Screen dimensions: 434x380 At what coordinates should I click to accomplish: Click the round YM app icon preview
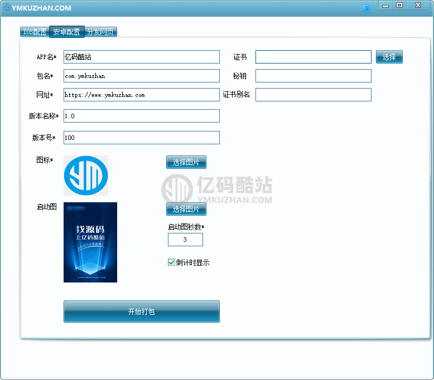pos(86,176)
